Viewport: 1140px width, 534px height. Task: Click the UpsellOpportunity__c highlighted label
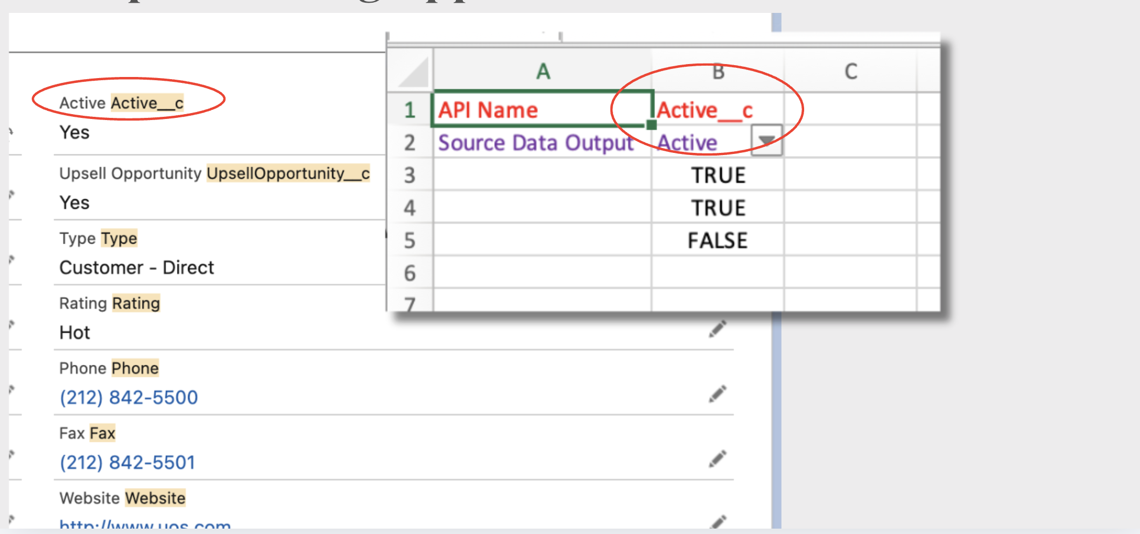pyautogui.click(x=288, y=173)
